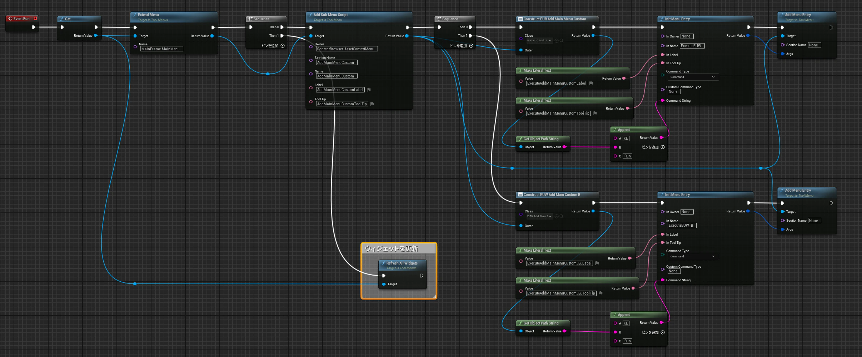Click the resize grip of the ウィジェットを更新 comment

434,296
